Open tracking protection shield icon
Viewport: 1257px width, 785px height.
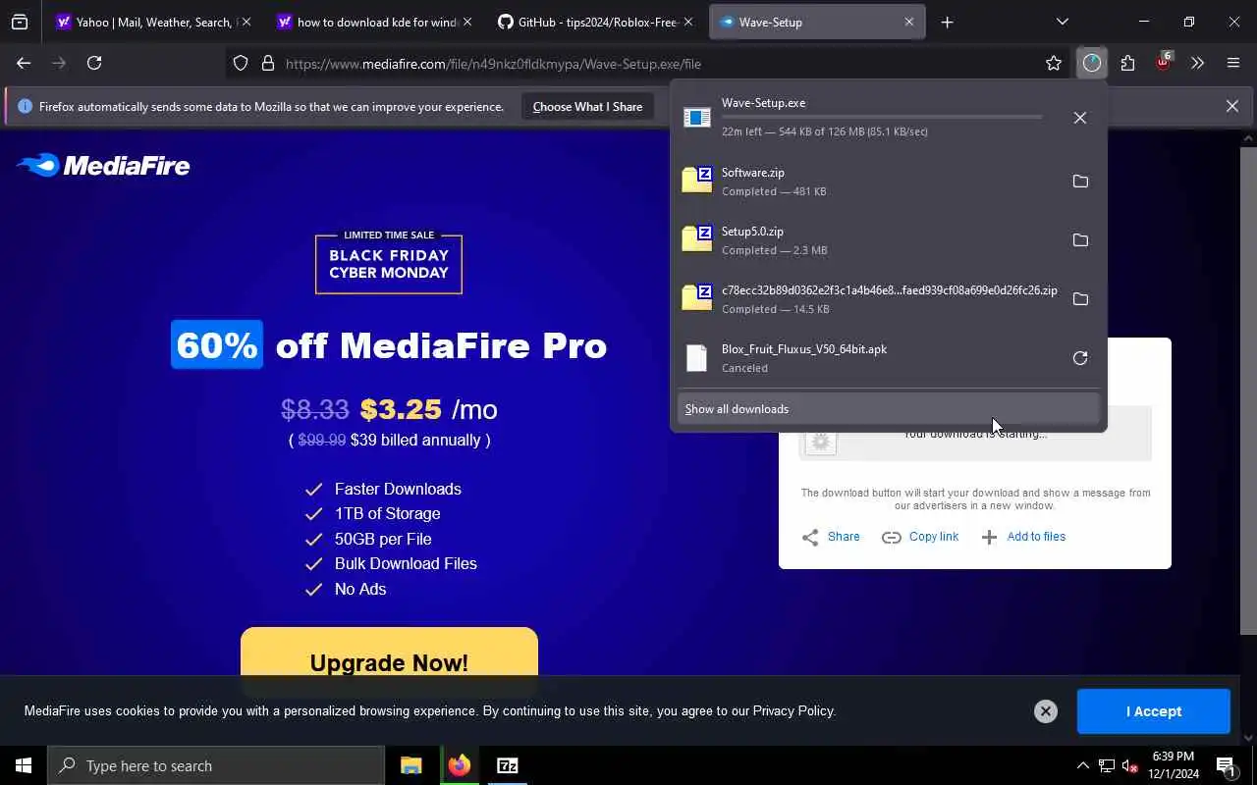(x=241, y=64)
